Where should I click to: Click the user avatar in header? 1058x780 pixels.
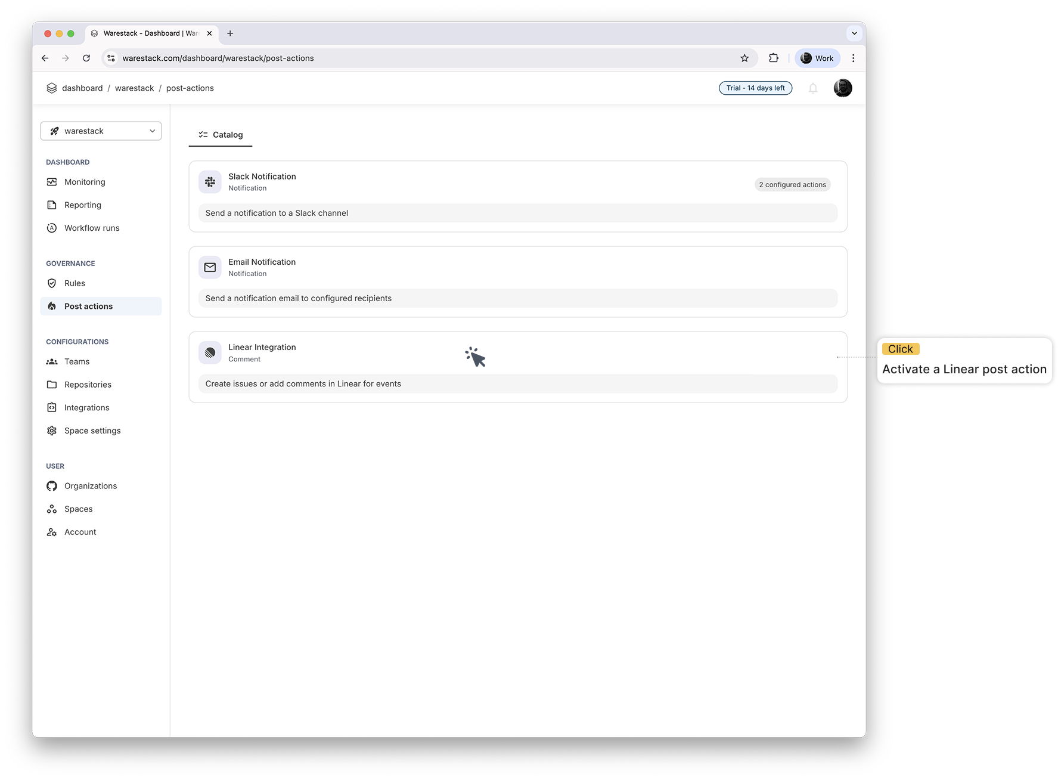click(x=842, y=88)
